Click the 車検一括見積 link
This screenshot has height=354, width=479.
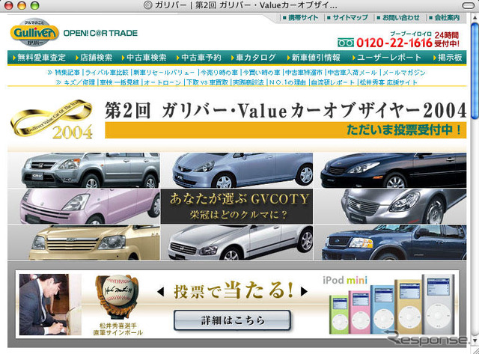pos(120,82)
